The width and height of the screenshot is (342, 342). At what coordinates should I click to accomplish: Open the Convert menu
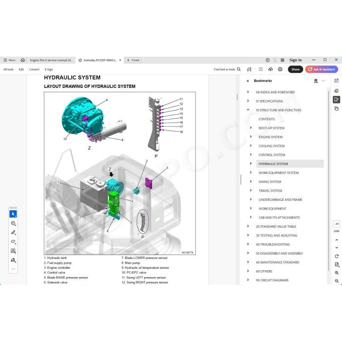(x=34, y=69)
